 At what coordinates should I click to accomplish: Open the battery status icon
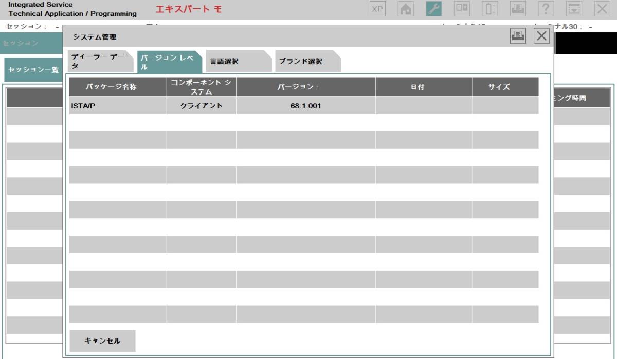coord(489,9)
